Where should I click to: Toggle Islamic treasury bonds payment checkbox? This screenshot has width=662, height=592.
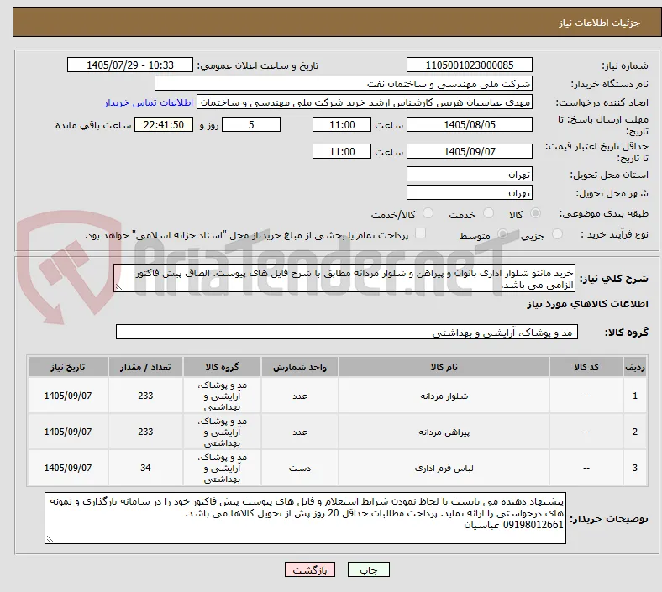421,233
